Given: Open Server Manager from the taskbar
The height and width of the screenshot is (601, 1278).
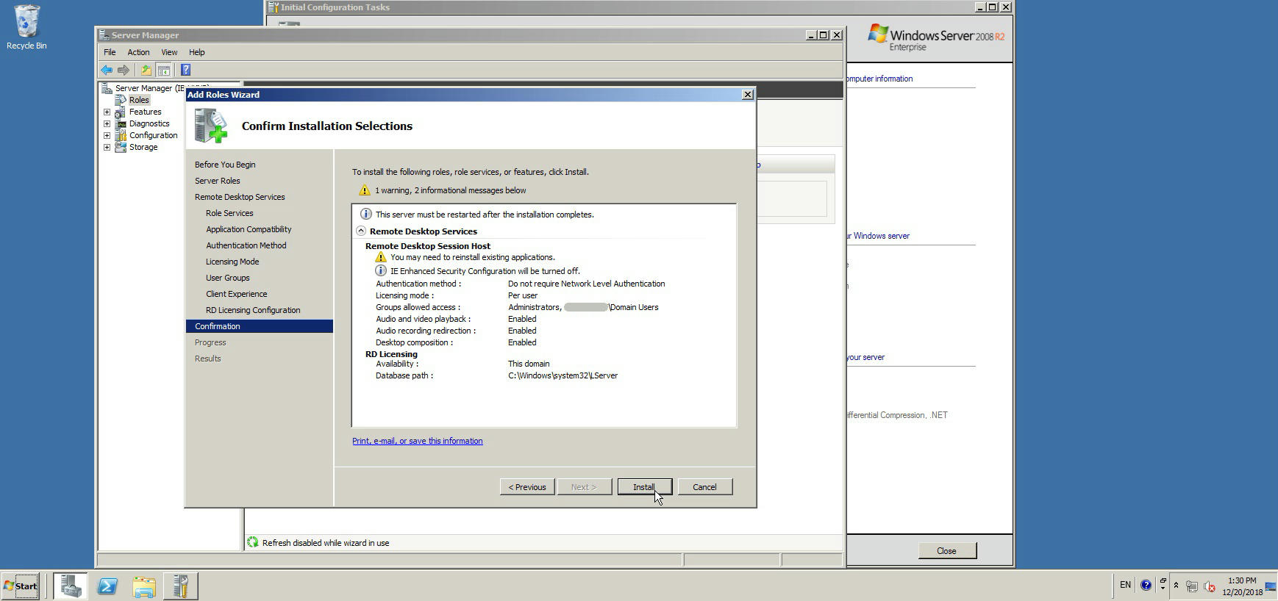Looking at the screenshot, I should pyautogui.click(x=70, y=586).
